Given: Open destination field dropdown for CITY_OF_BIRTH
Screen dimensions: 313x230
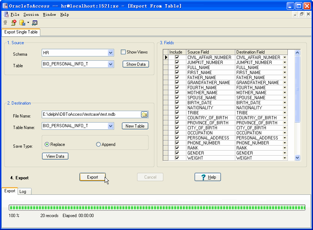Looking at the screenshot, I should [285, 128].
